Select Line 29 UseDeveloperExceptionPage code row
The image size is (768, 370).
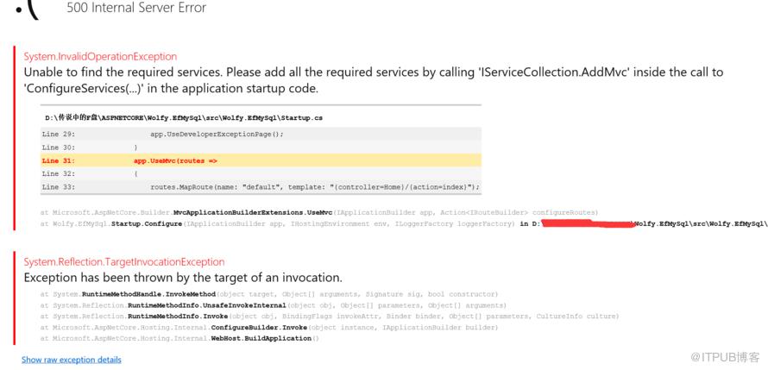[261, 134]
